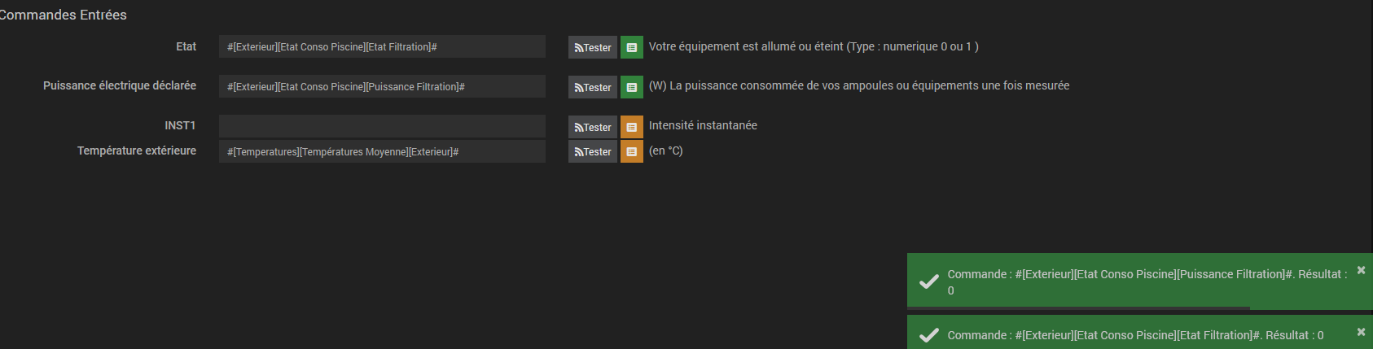1373x349 pixels.
Task: Click the orange command picker icon for INST1
Action: (x=631, y=127)
